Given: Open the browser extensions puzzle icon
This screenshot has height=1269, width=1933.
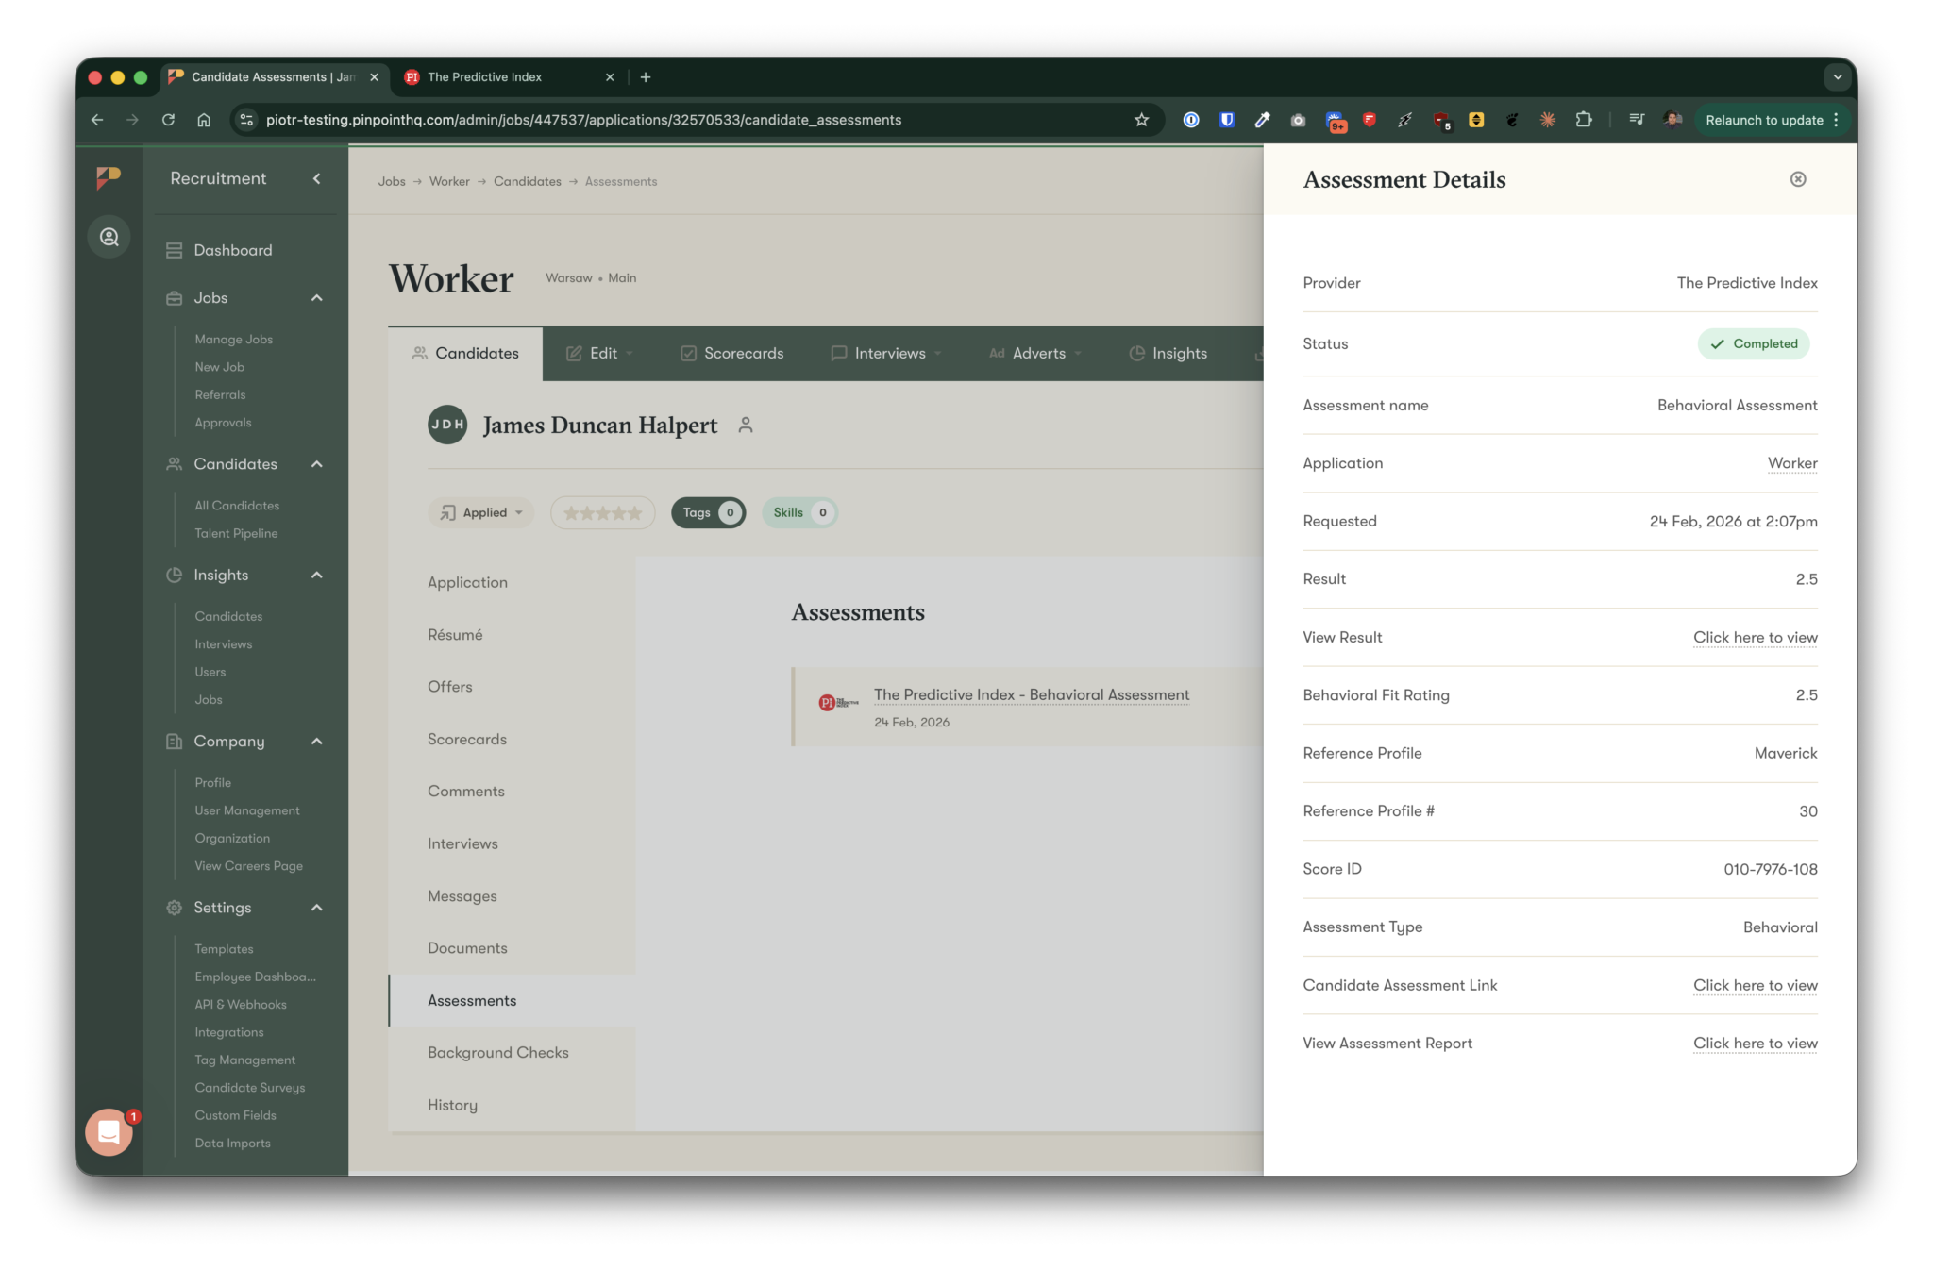Looking at the screenshot, I should coord(1583,120).
